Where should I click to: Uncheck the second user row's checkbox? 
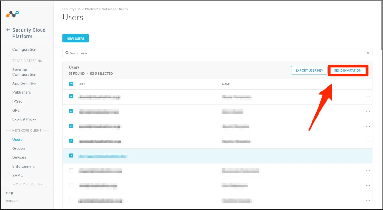click(71, 111)
